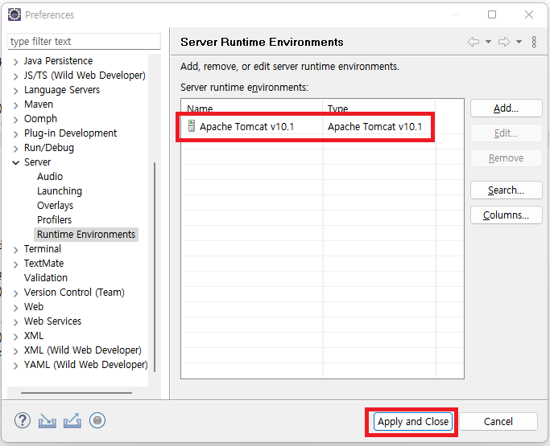The height and width of the screenshot is (446, 550).
Task: Select Audio under Server
Action: [50, 177]
